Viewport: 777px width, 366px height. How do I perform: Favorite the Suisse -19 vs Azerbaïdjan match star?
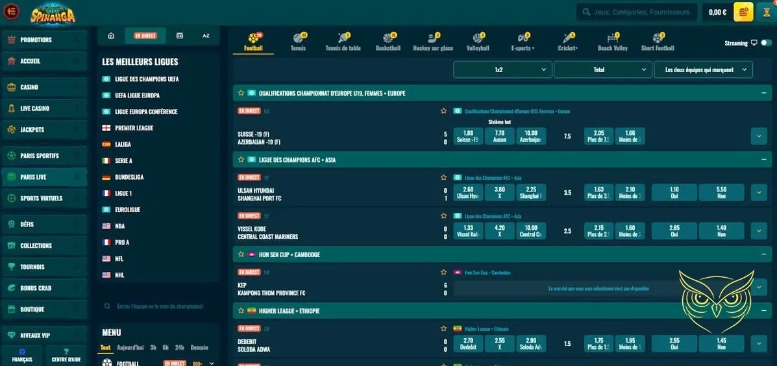[x=444, y=111]
